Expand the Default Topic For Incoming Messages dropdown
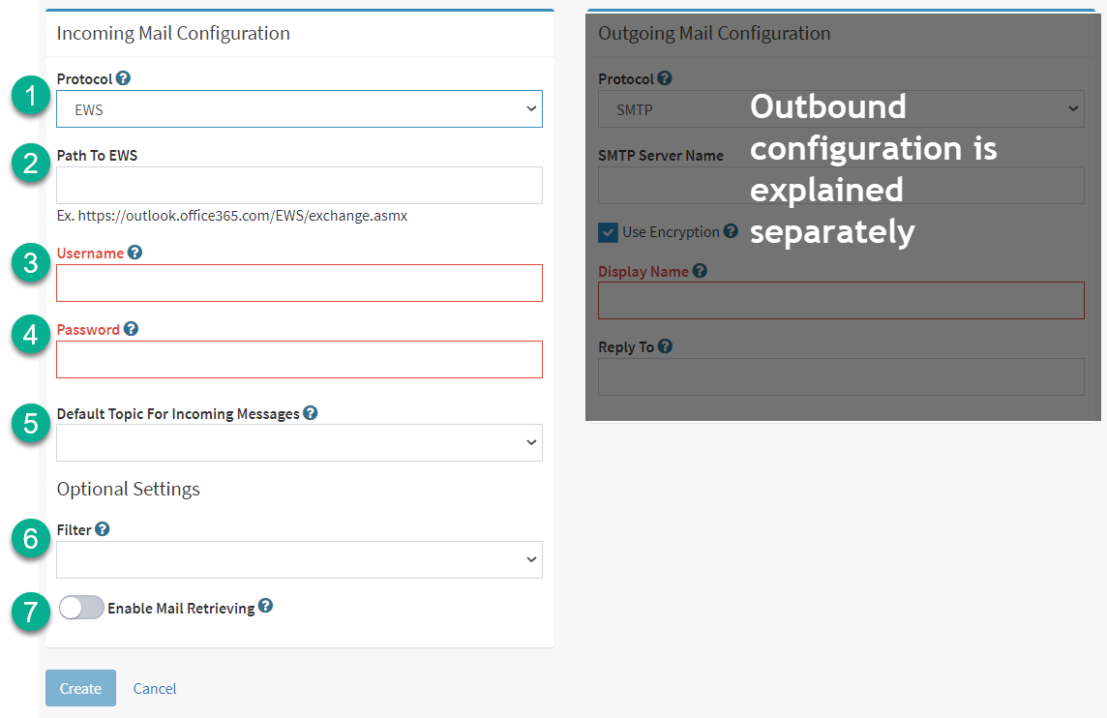The width and height of the screenshot is (1107, 718). tap(299, 442)
